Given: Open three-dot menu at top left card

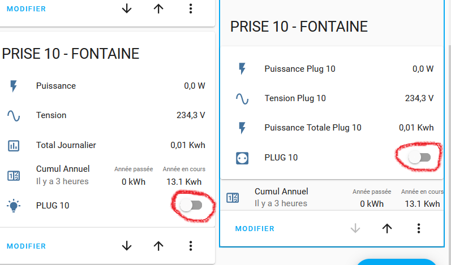Looking at the screenshot, I should click(x=191, y=8).
